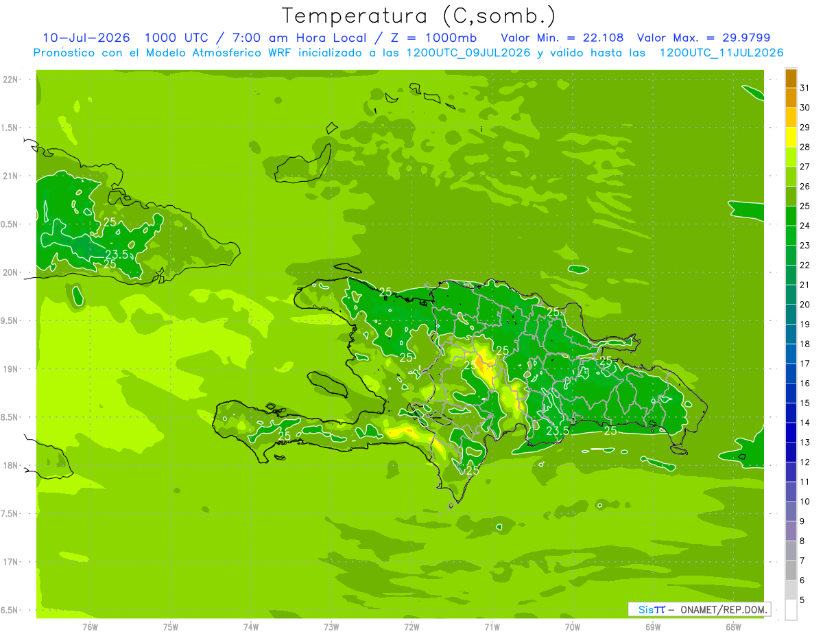Click the "17N" latitude axis label
Viewport: 823px width, 636px height.
click(12, 562)
